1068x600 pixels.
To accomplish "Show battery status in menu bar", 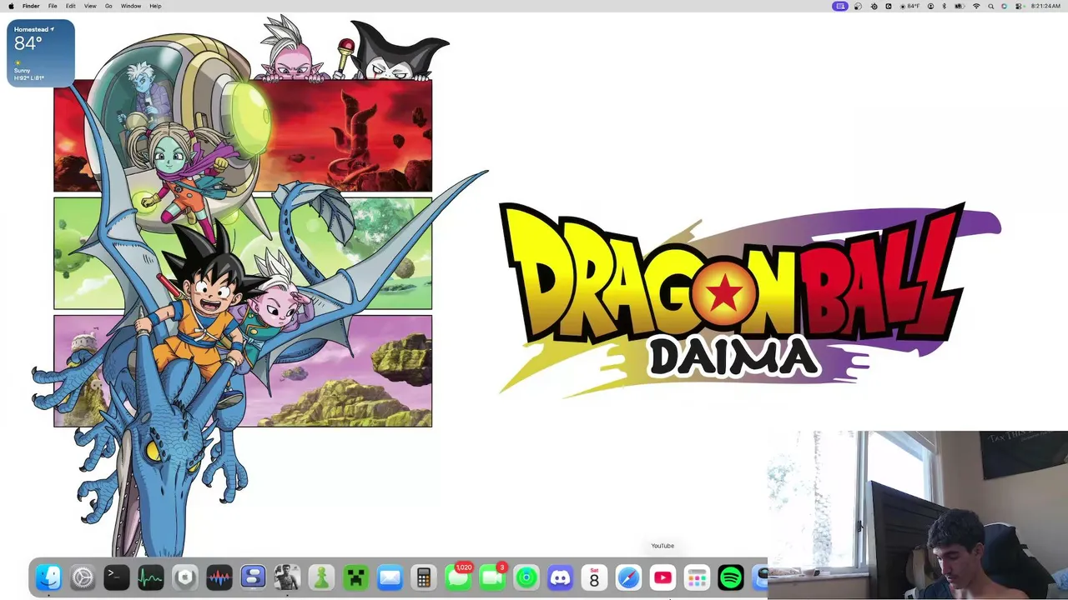I will click(x=960, y=6).
